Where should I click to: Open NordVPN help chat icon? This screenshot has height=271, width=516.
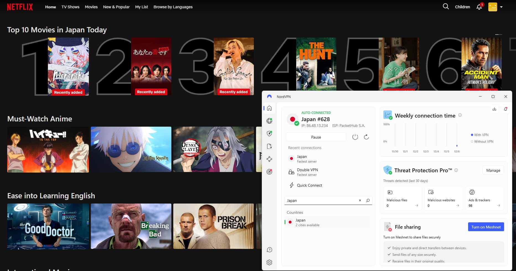pyautogui.click(x=269, y=250)
